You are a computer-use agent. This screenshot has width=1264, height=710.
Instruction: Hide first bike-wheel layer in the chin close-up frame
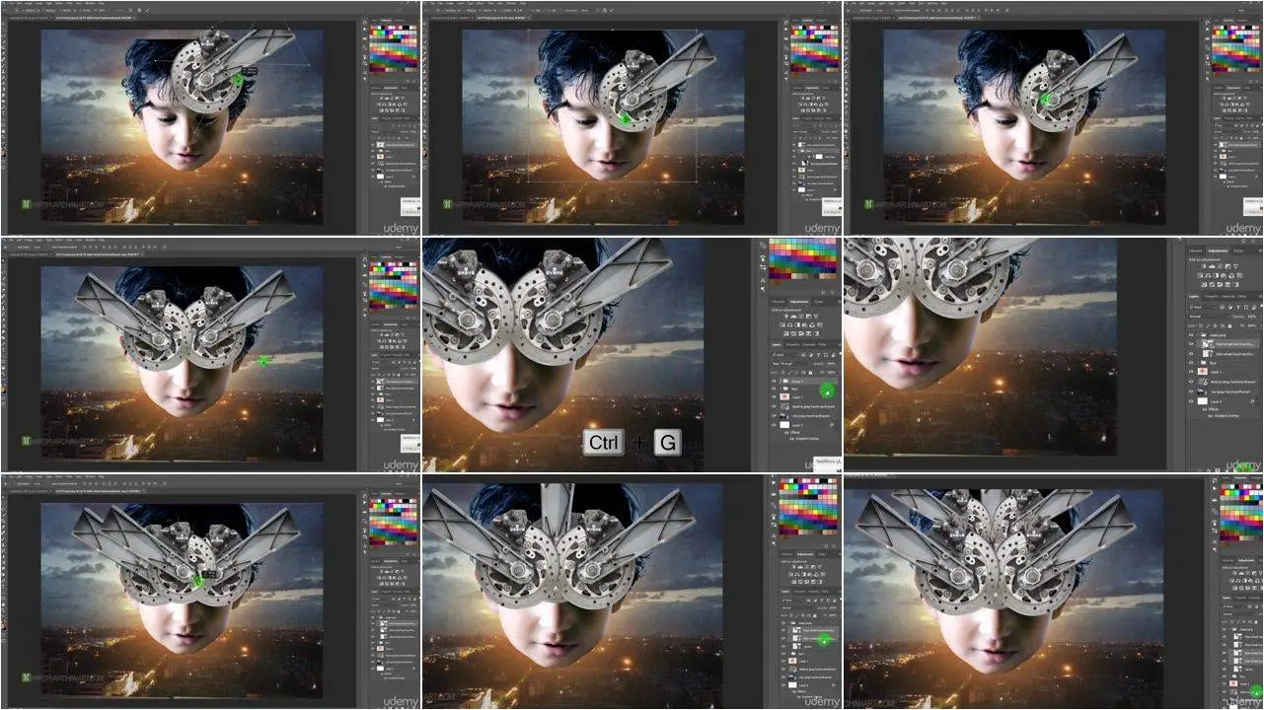point(1191,344)
